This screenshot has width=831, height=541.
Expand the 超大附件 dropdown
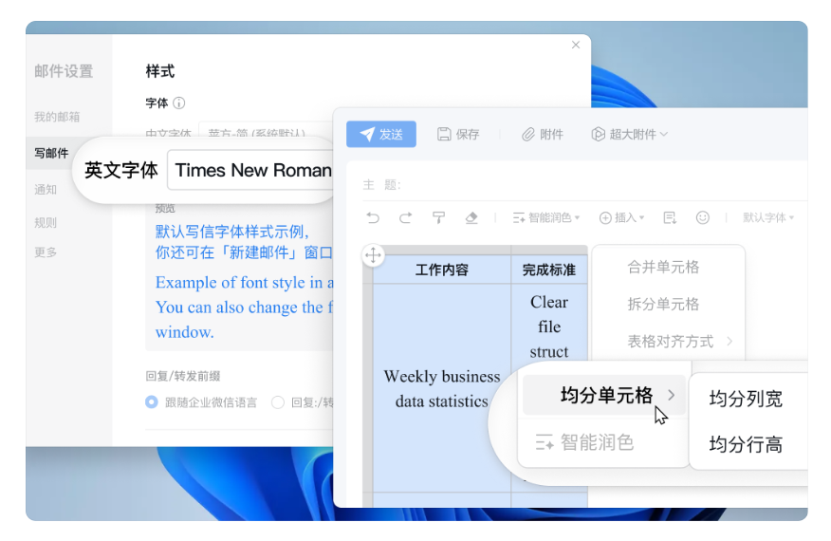click(630, 135)
